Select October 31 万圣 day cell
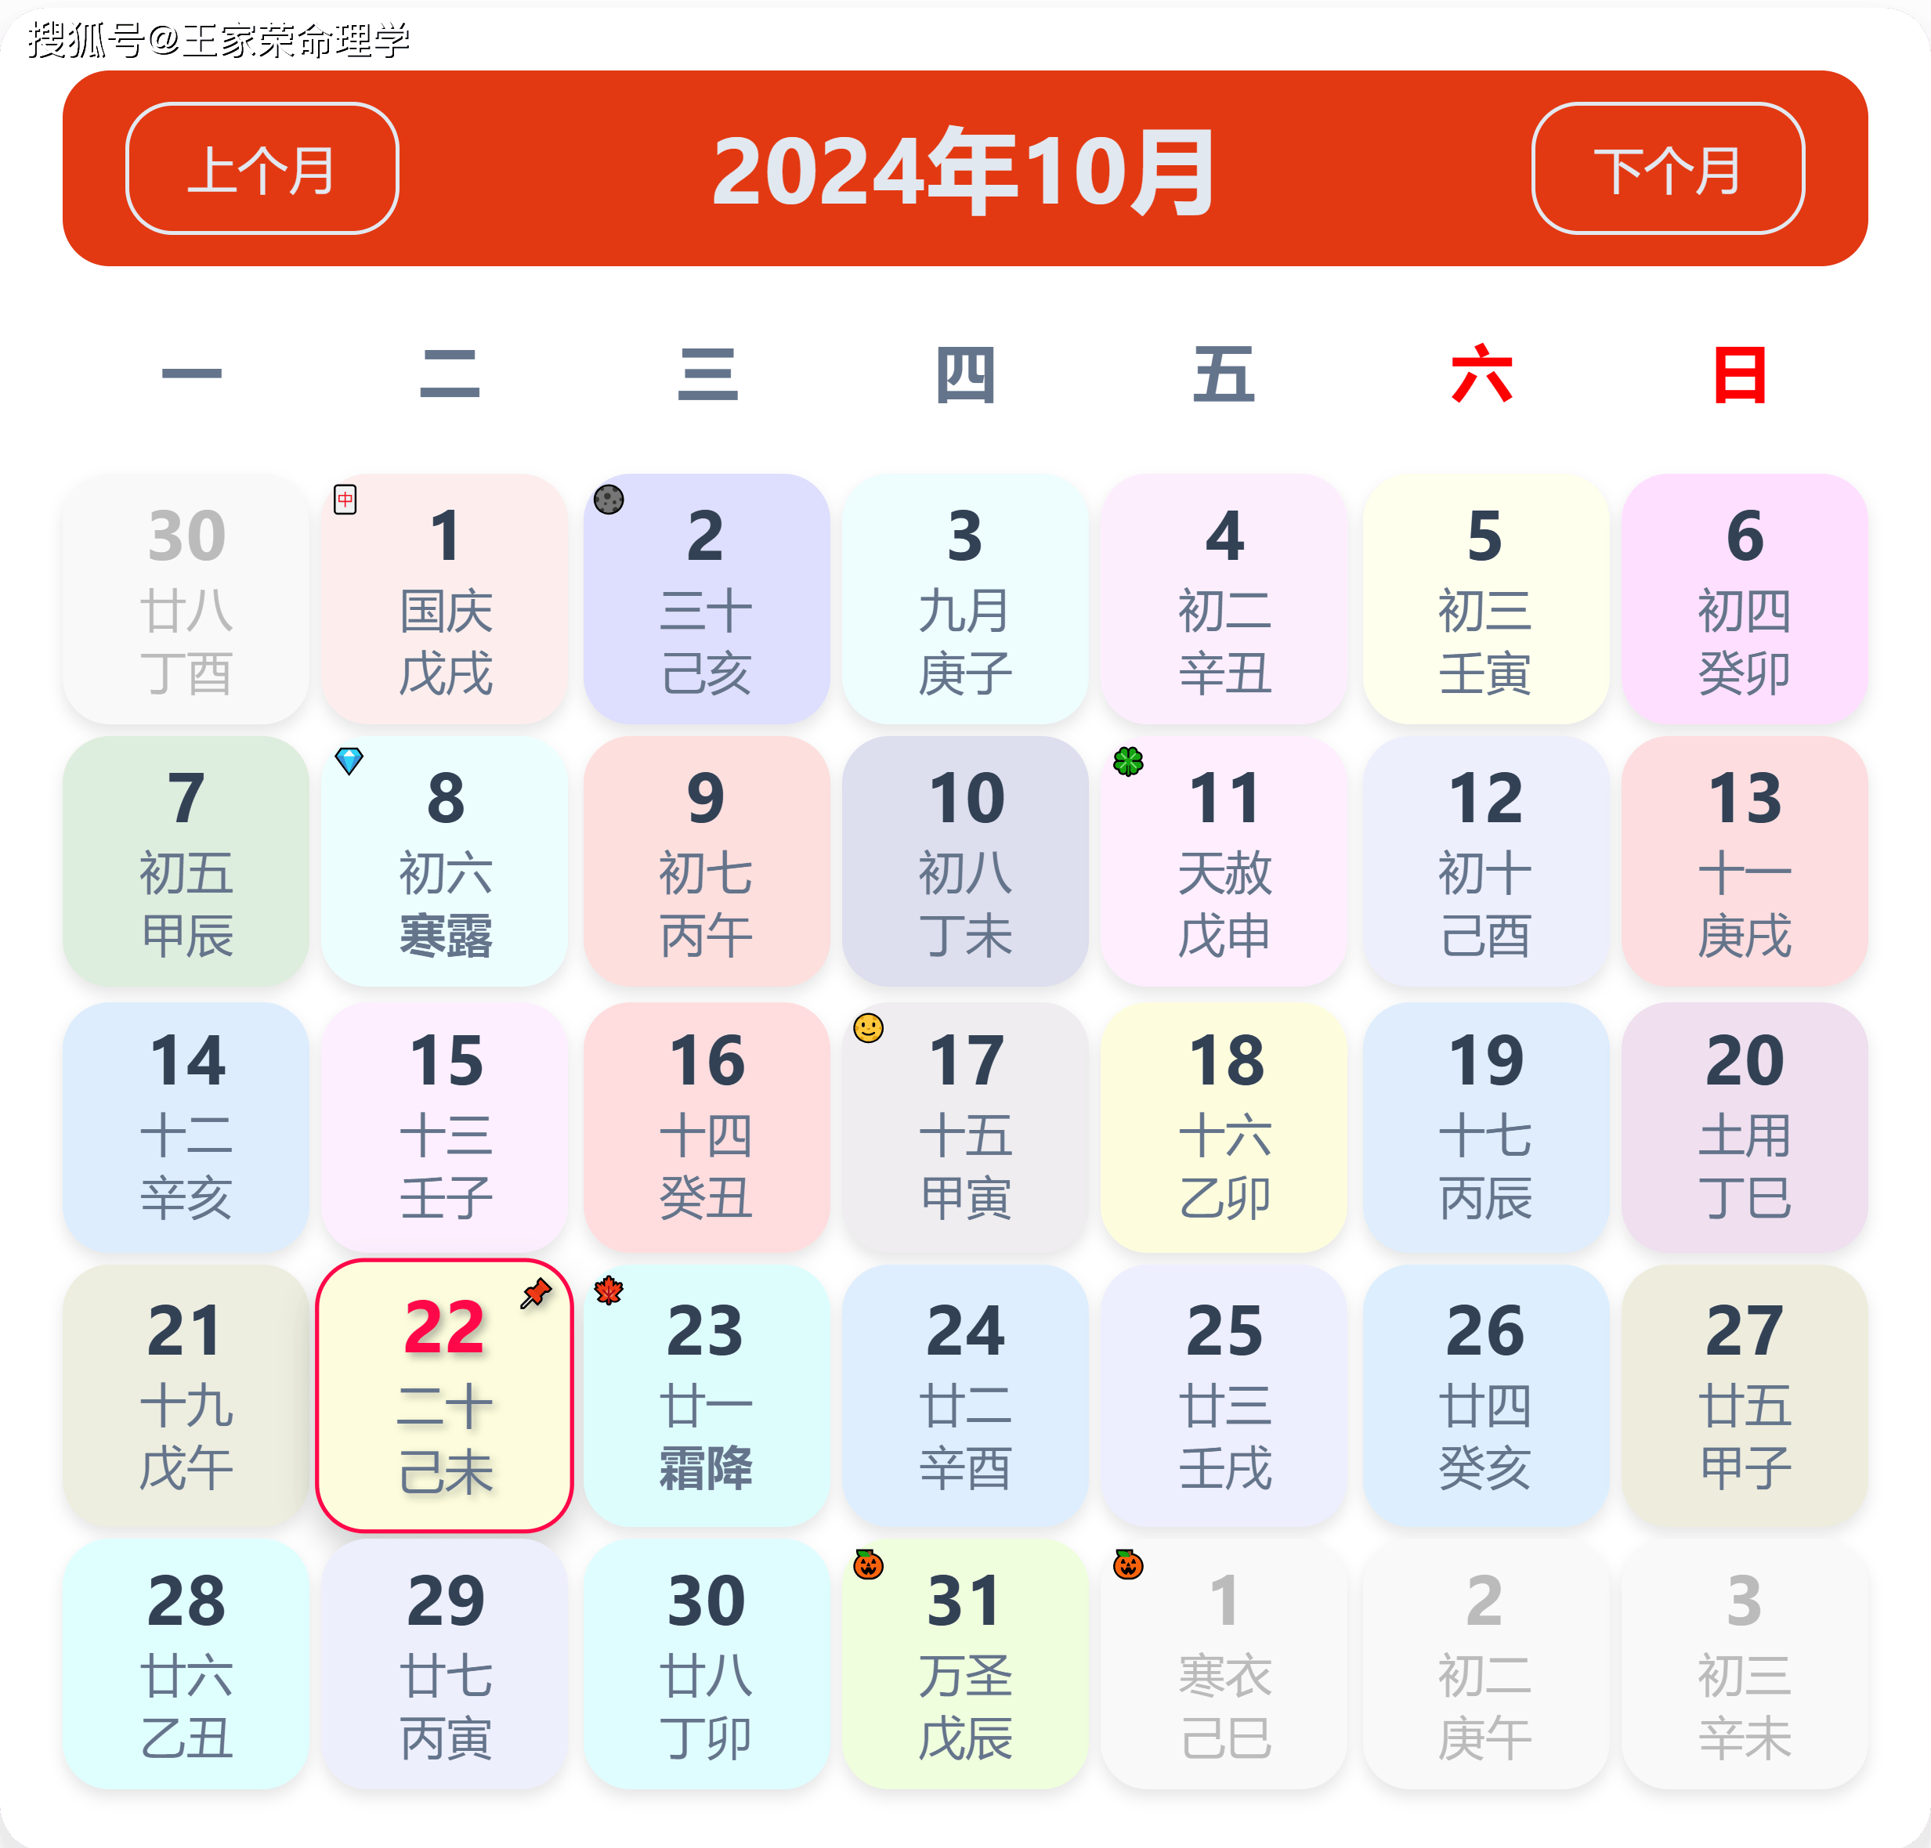 pos(965,1665)
